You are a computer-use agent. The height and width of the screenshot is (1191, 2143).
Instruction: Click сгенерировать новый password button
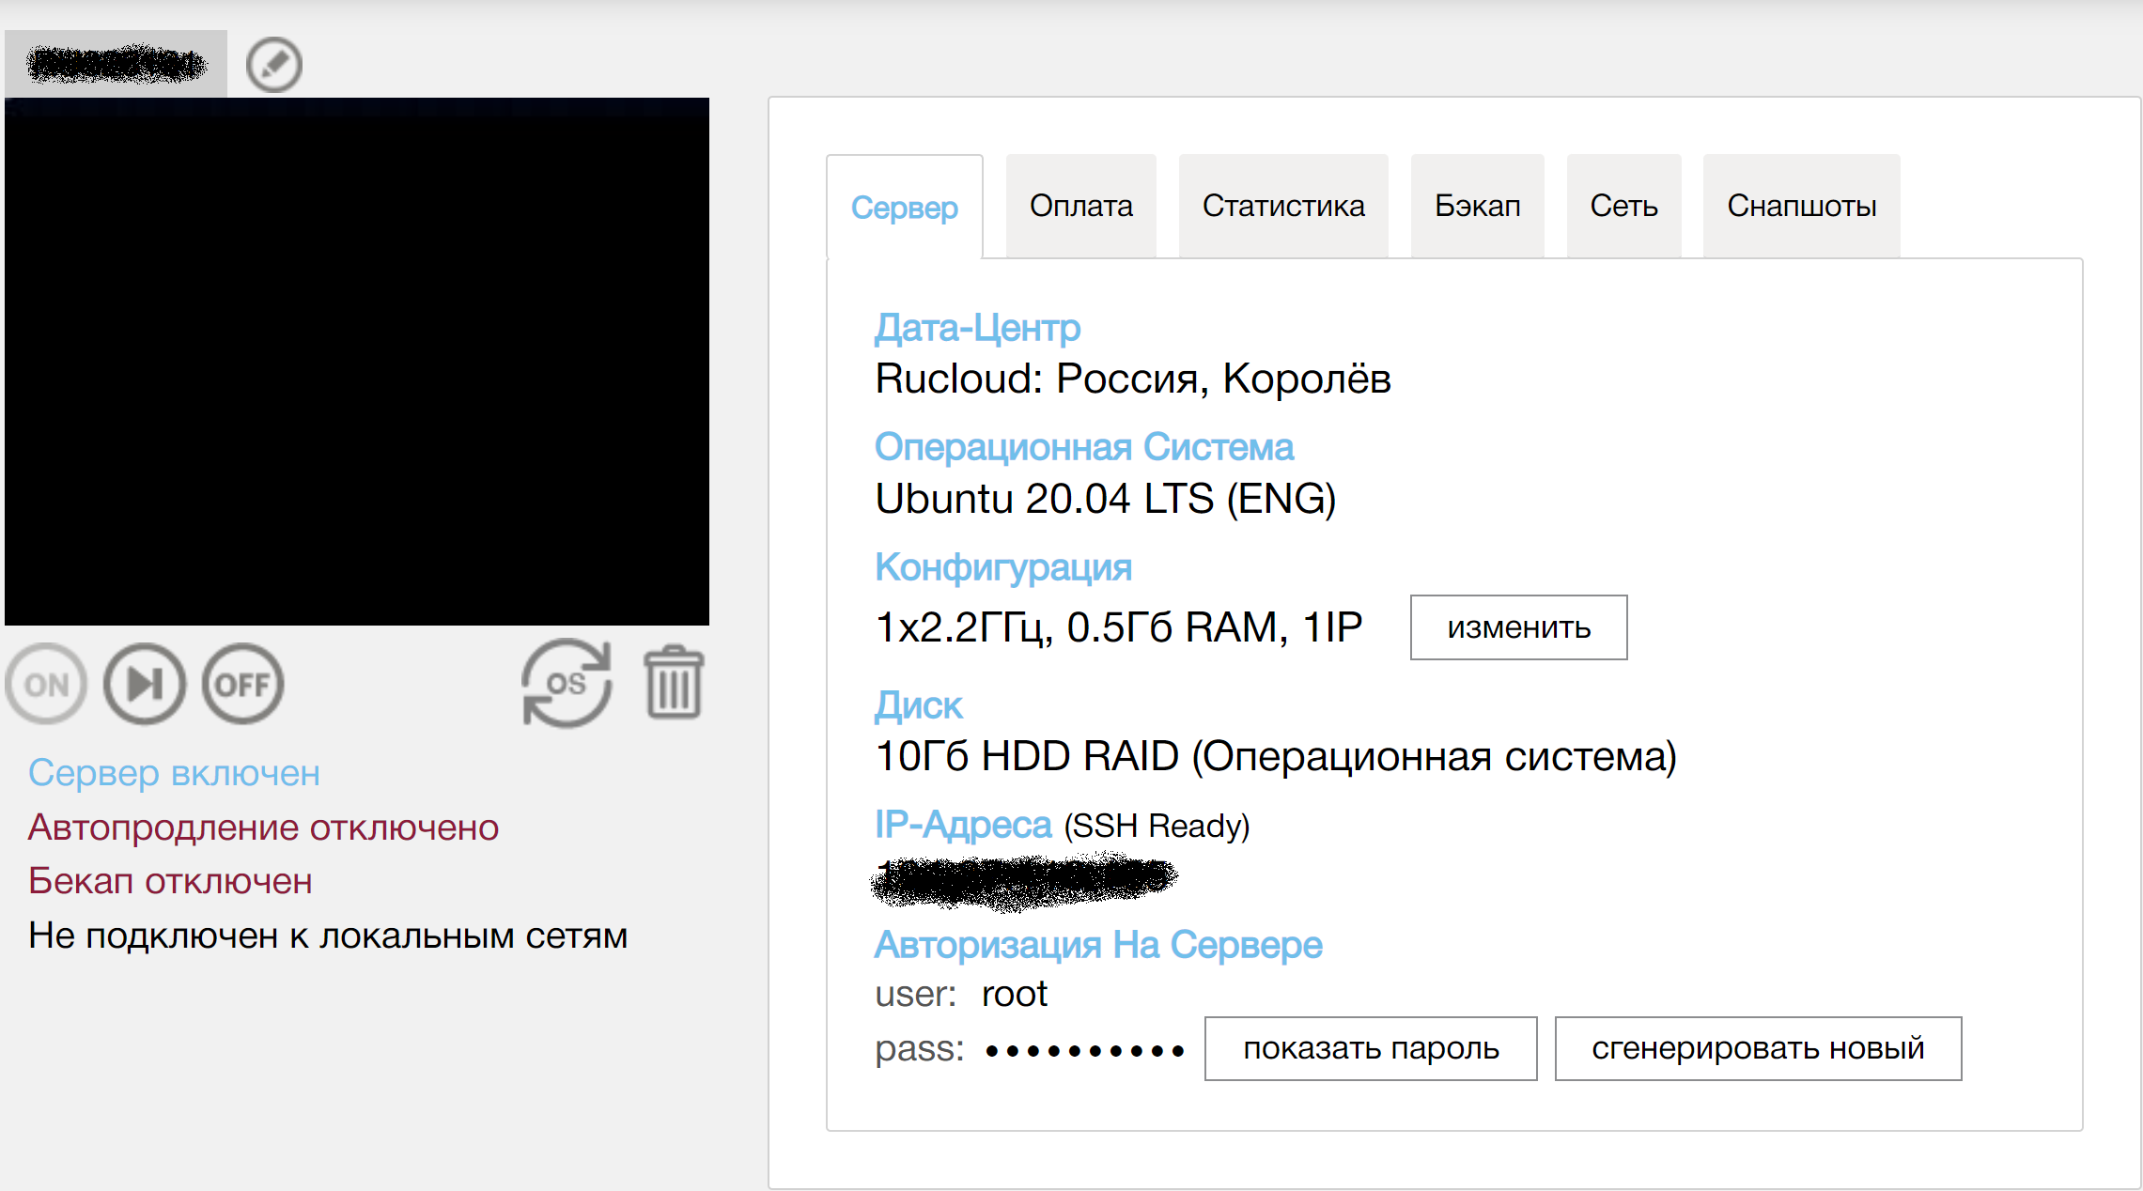(x=1758, y=1048)
